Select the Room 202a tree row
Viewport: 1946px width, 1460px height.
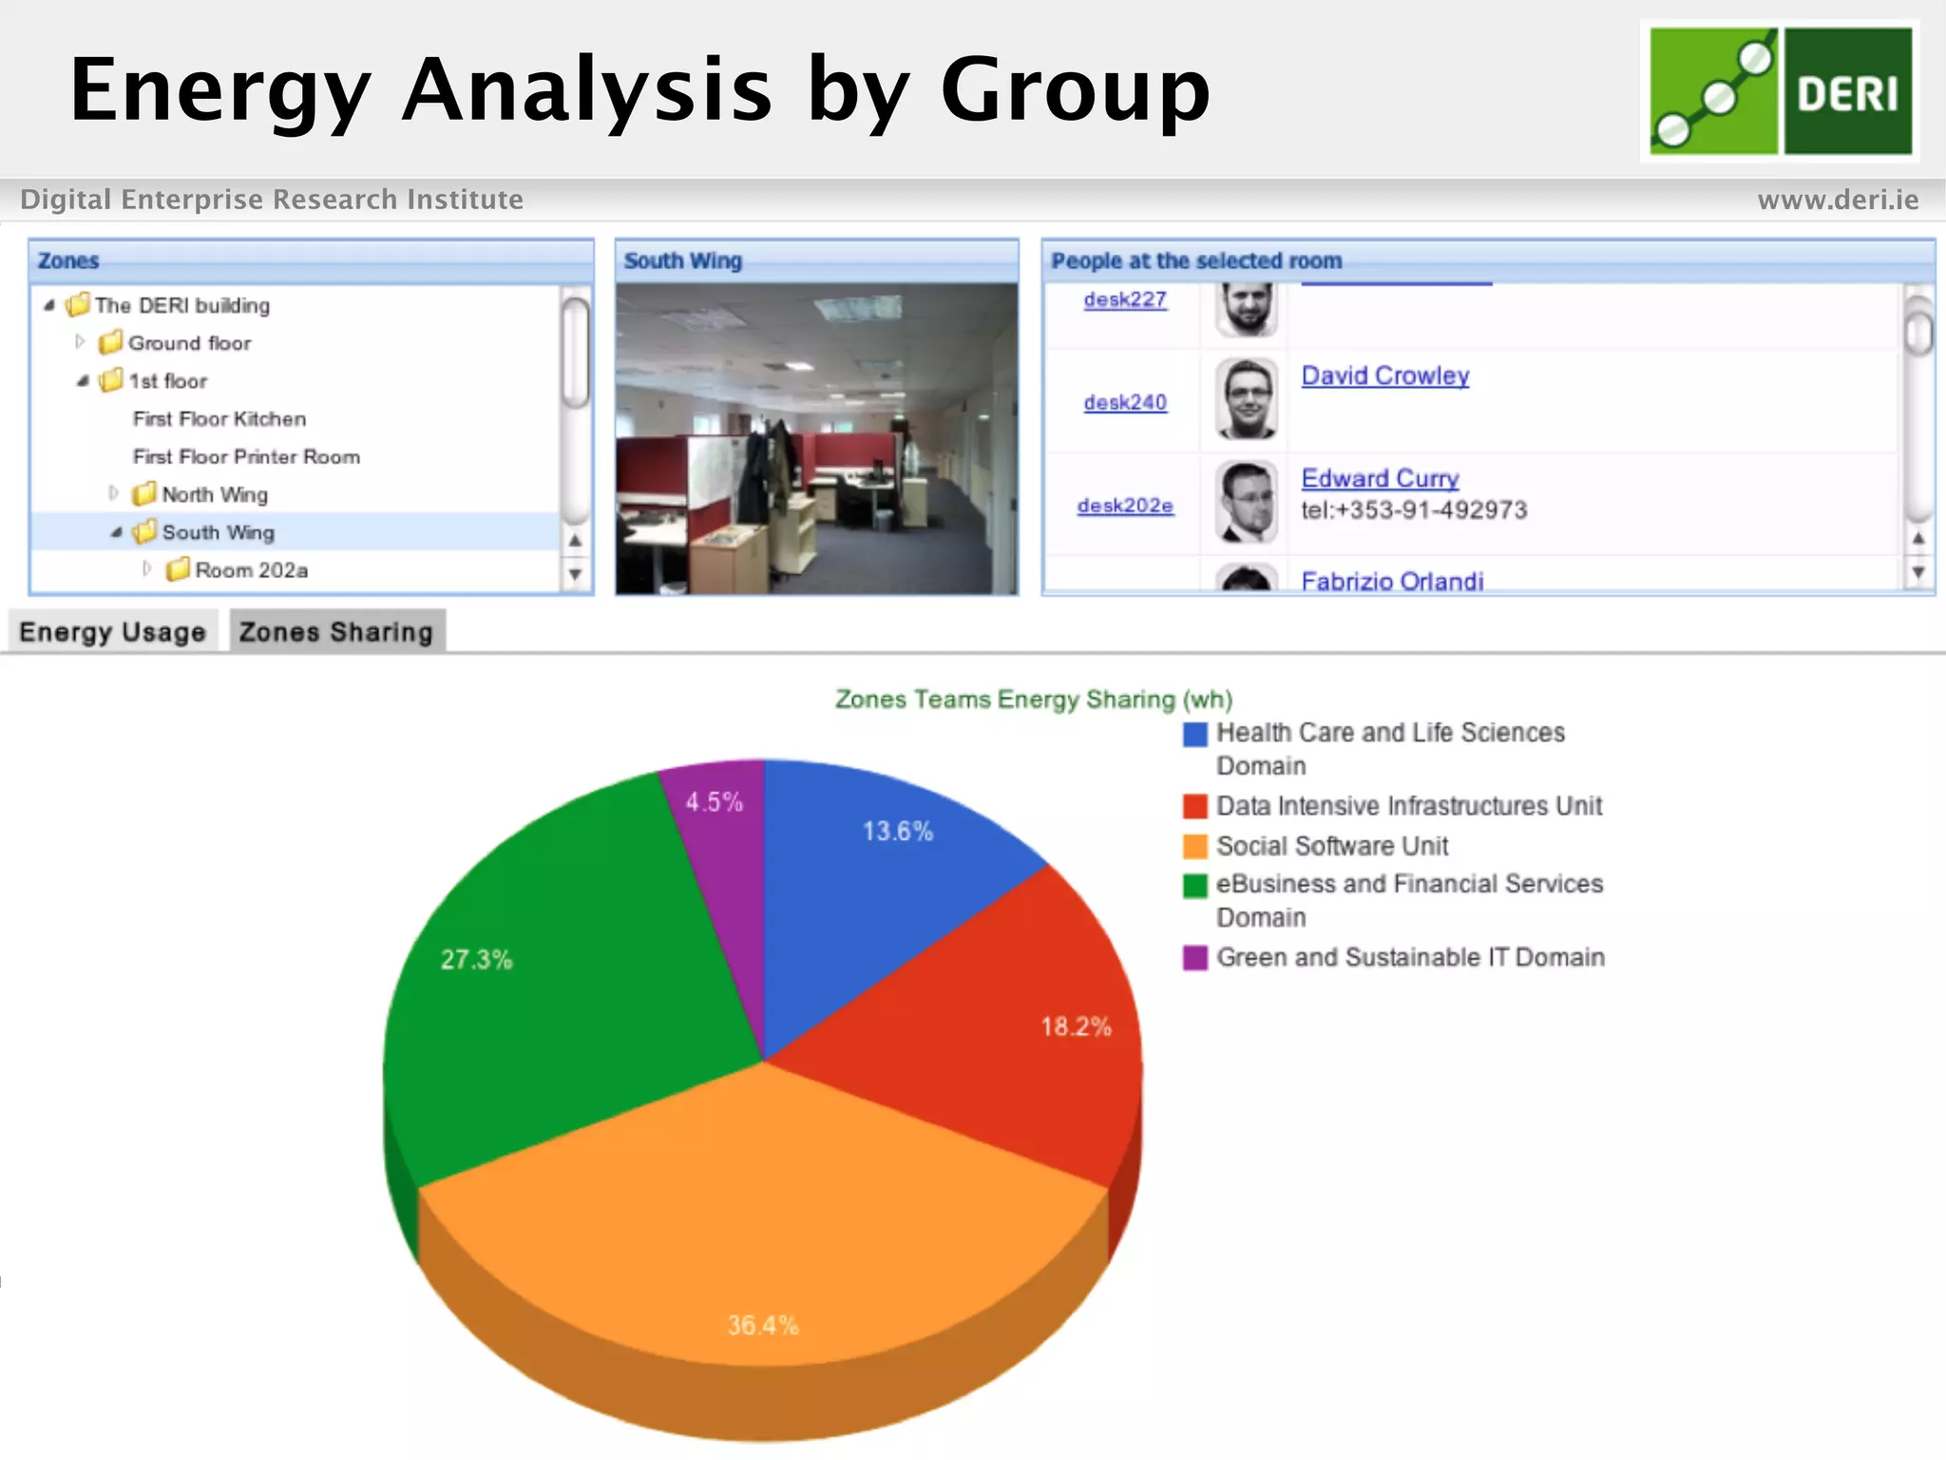pyautogui.click(x=296, y=570)
